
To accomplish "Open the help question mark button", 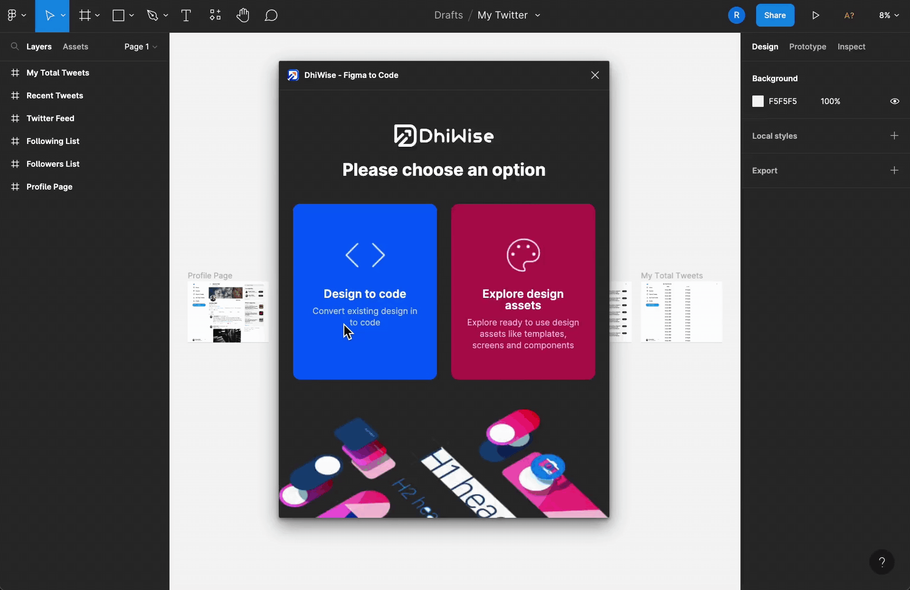I will (882, 562).
